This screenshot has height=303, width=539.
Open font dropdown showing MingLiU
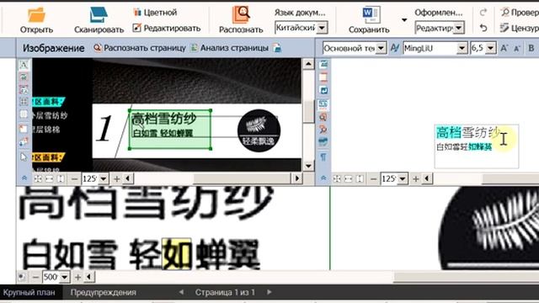435,48
